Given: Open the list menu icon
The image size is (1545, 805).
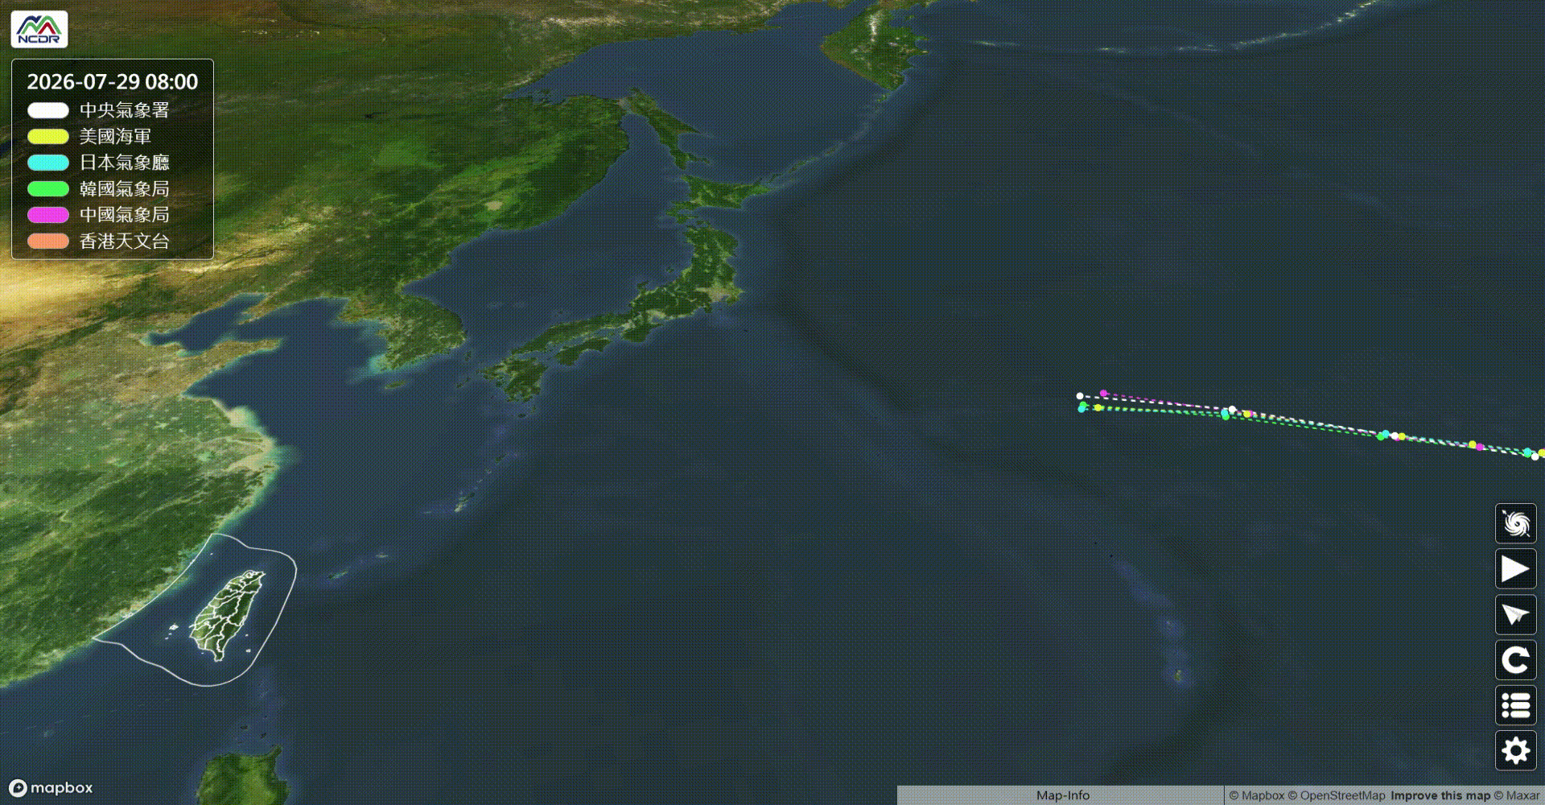Looking at the screenshot, I should coord(1516,706).
